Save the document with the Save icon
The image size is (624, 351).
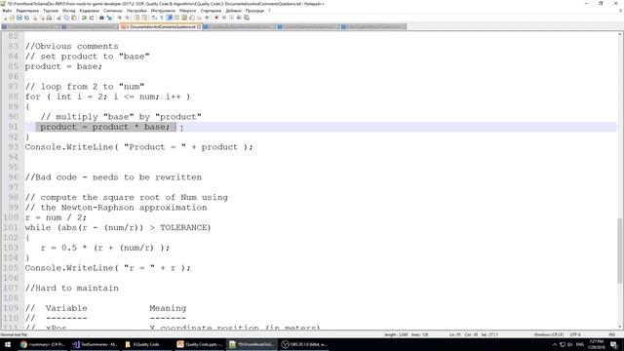(x=19, y=18)
